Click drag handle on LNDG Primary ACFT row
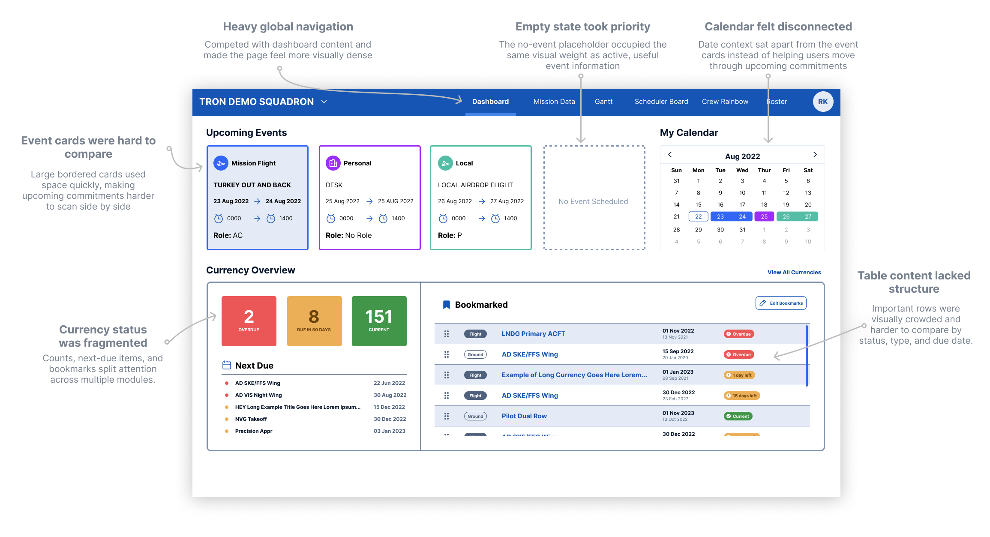This screenshot has width=990, height=537. tap(447, 334)
